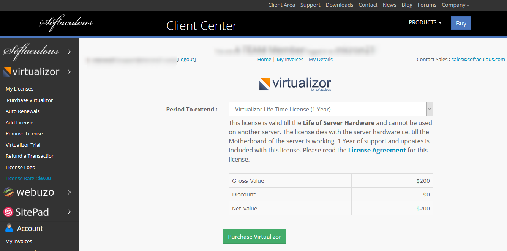The width and height of the screenshot is (507, 251).
Task: Open the Account section via its person icon
Action: pyautogui.click(x=9, y=228)
